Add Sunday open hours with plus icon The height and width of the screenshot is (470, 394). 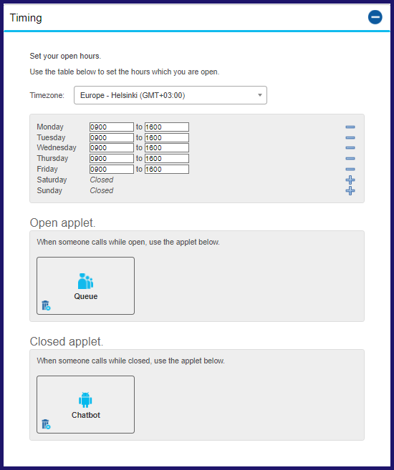tap(350, 190)
